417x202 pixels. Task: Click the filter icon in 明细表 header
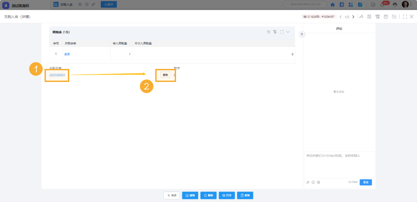(275, 32)
